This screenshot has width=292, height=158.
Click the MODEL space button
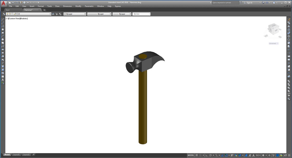[191, 155]
